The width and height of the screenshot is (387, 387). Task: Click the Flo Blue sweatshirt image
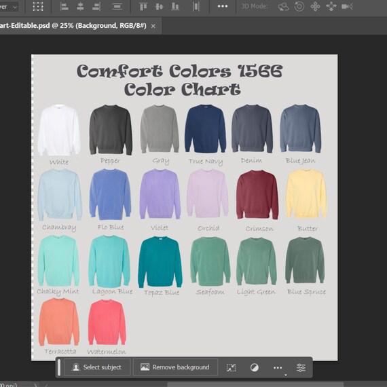(110, 194)
